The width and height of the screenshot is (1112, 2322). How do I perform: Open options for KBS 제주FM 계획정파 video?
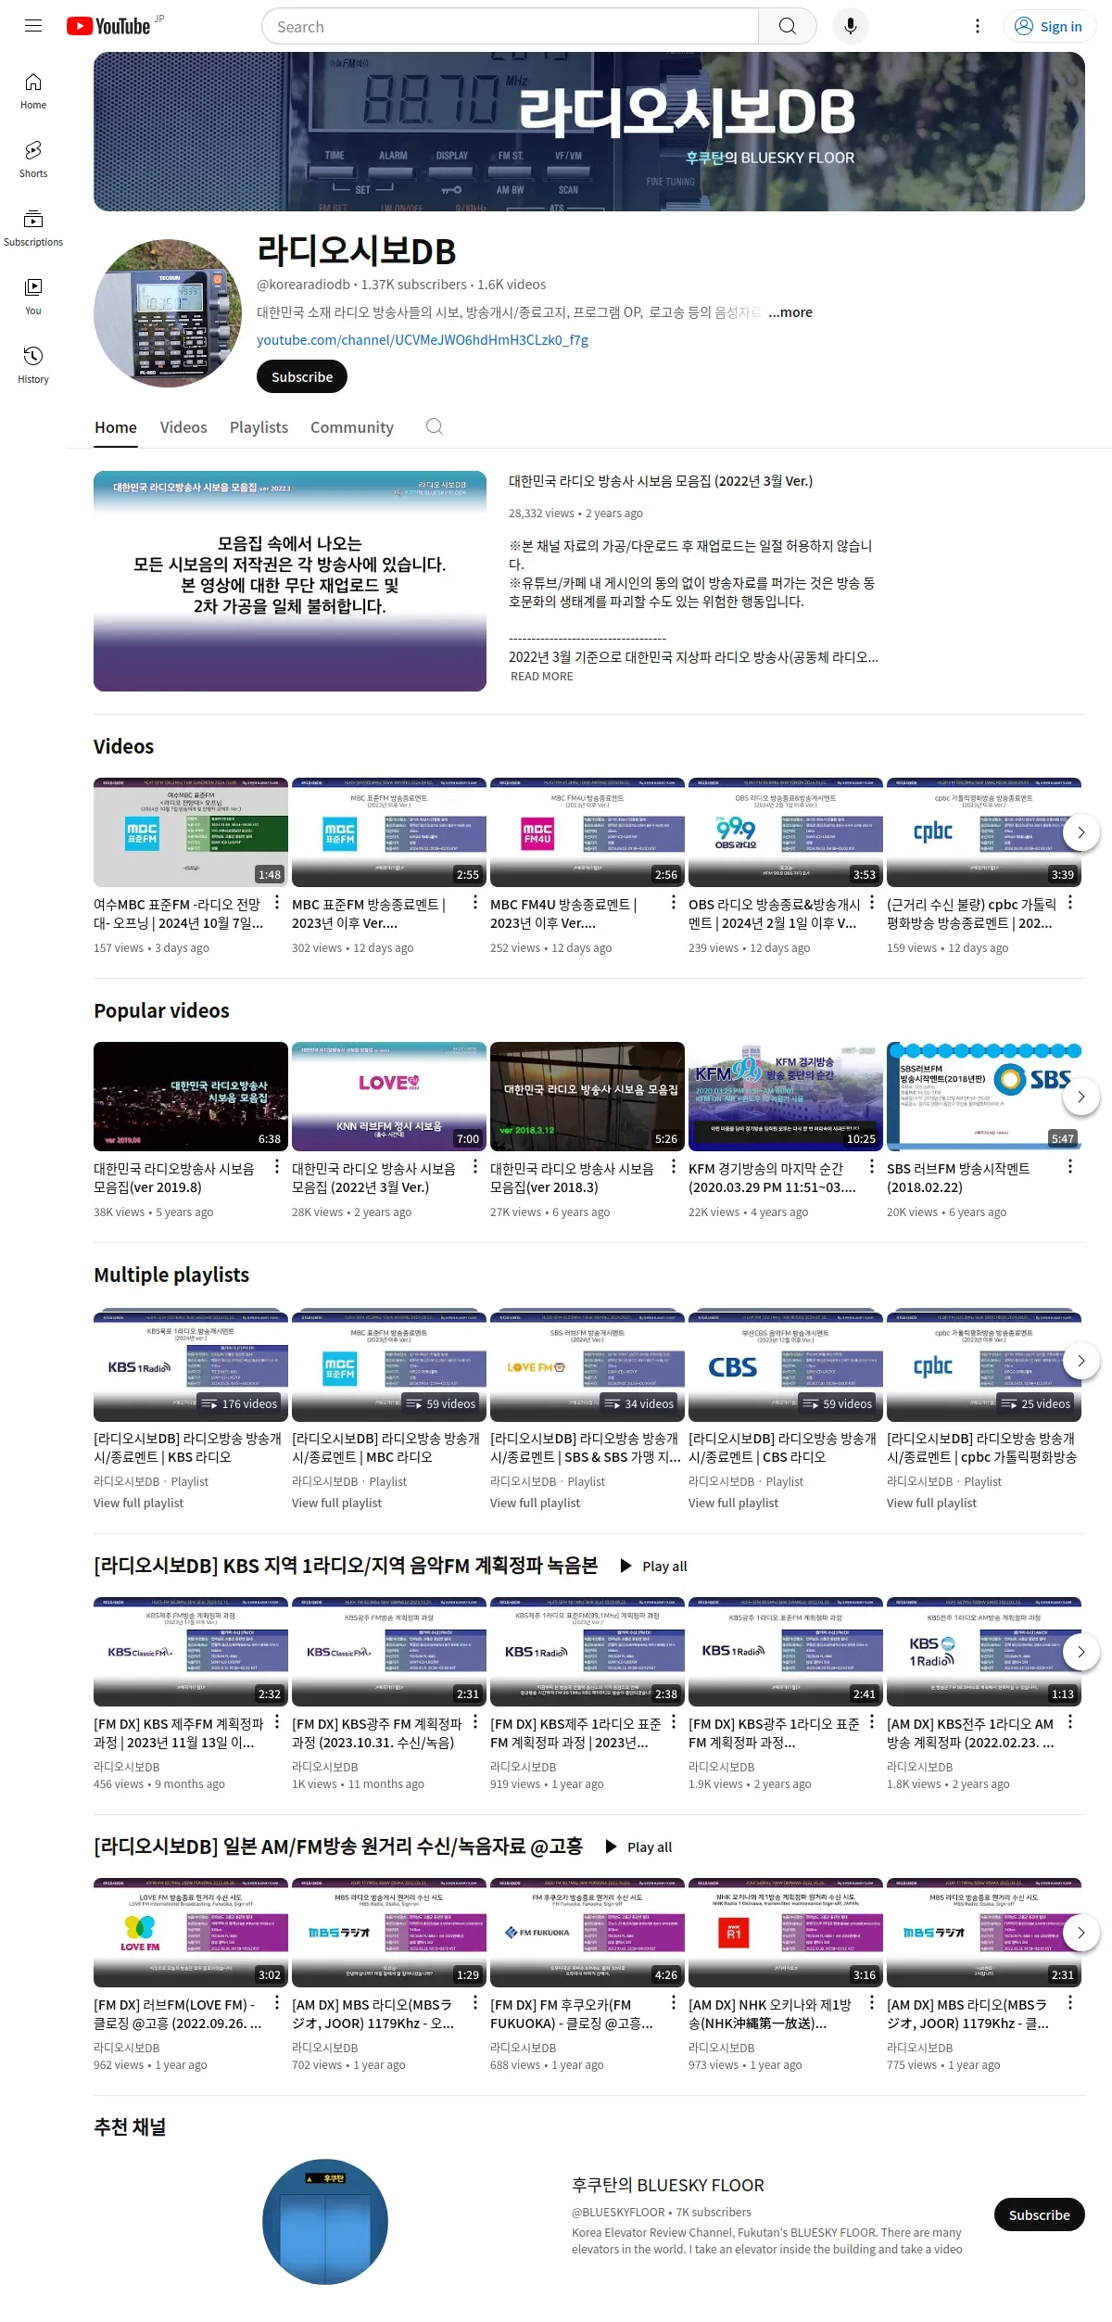[x=276, y=1721]
